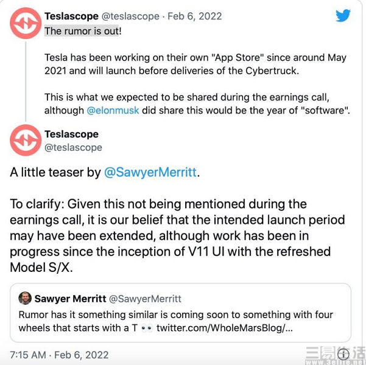366x365 pixels.
Task: Click @teslascope handle under second Teslascope name
Action: (x=73, y=147)
